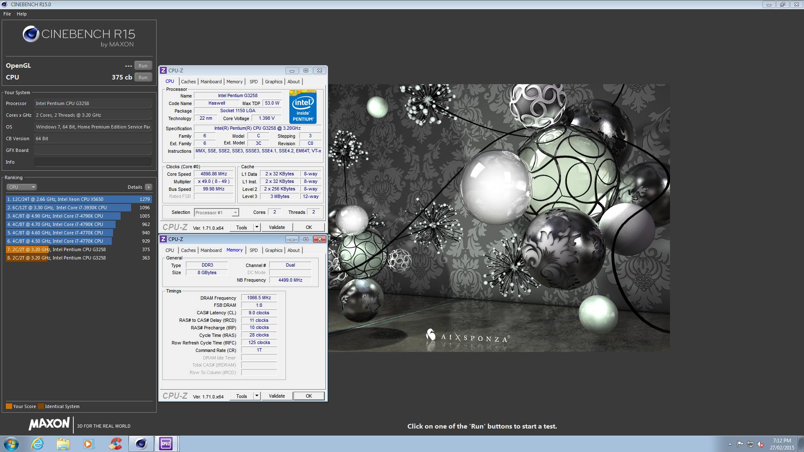Click Tools button in lower CPU-Z
Viewport: 804px width, 452px height.
pyautogui.click(x=242, y=396)
